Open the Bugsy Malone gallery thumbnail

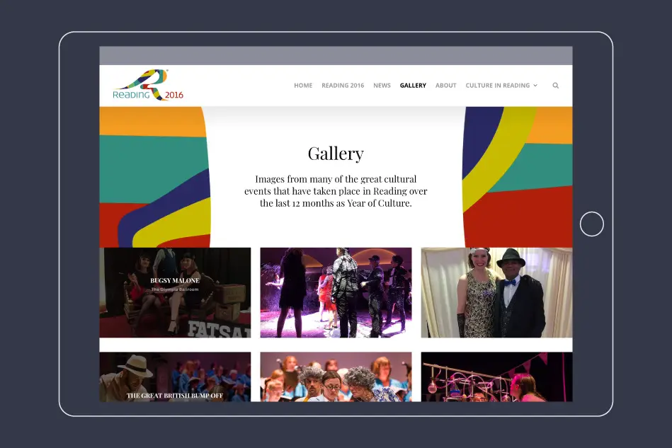(176, 292)
